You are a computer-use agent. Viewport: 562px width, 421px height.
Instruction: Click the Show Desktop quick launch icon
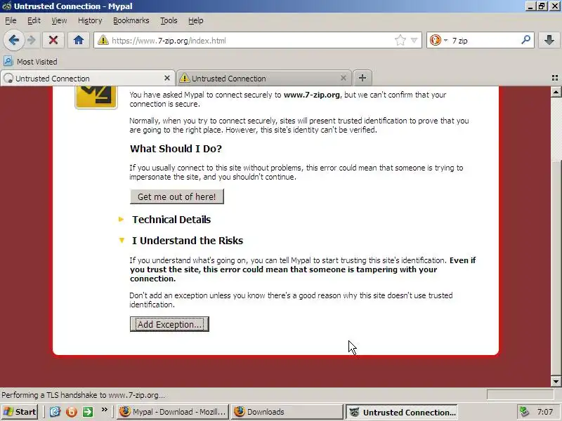pyautogui.click(x=55, y=412)
